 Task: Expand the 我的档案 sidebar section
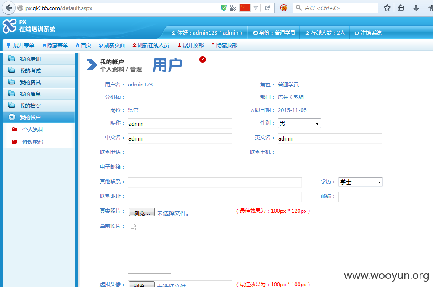click(x=38, y=106)
